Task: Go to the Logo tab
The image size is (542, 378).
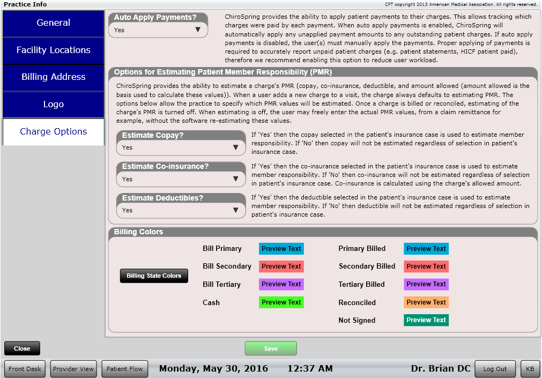Action: (x=53, y=105)
